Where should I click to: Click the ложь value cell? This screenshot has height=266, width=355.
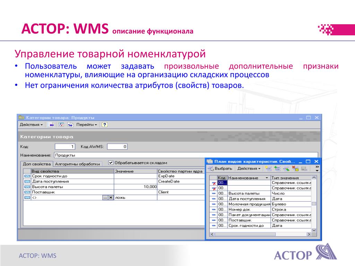pos(136,197)
